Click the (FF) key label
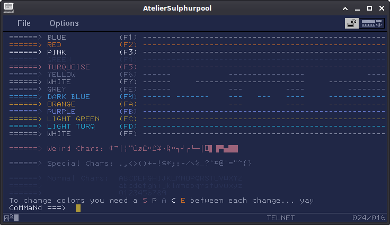Screen dimensions: 390x225 [x=128, y=134]
